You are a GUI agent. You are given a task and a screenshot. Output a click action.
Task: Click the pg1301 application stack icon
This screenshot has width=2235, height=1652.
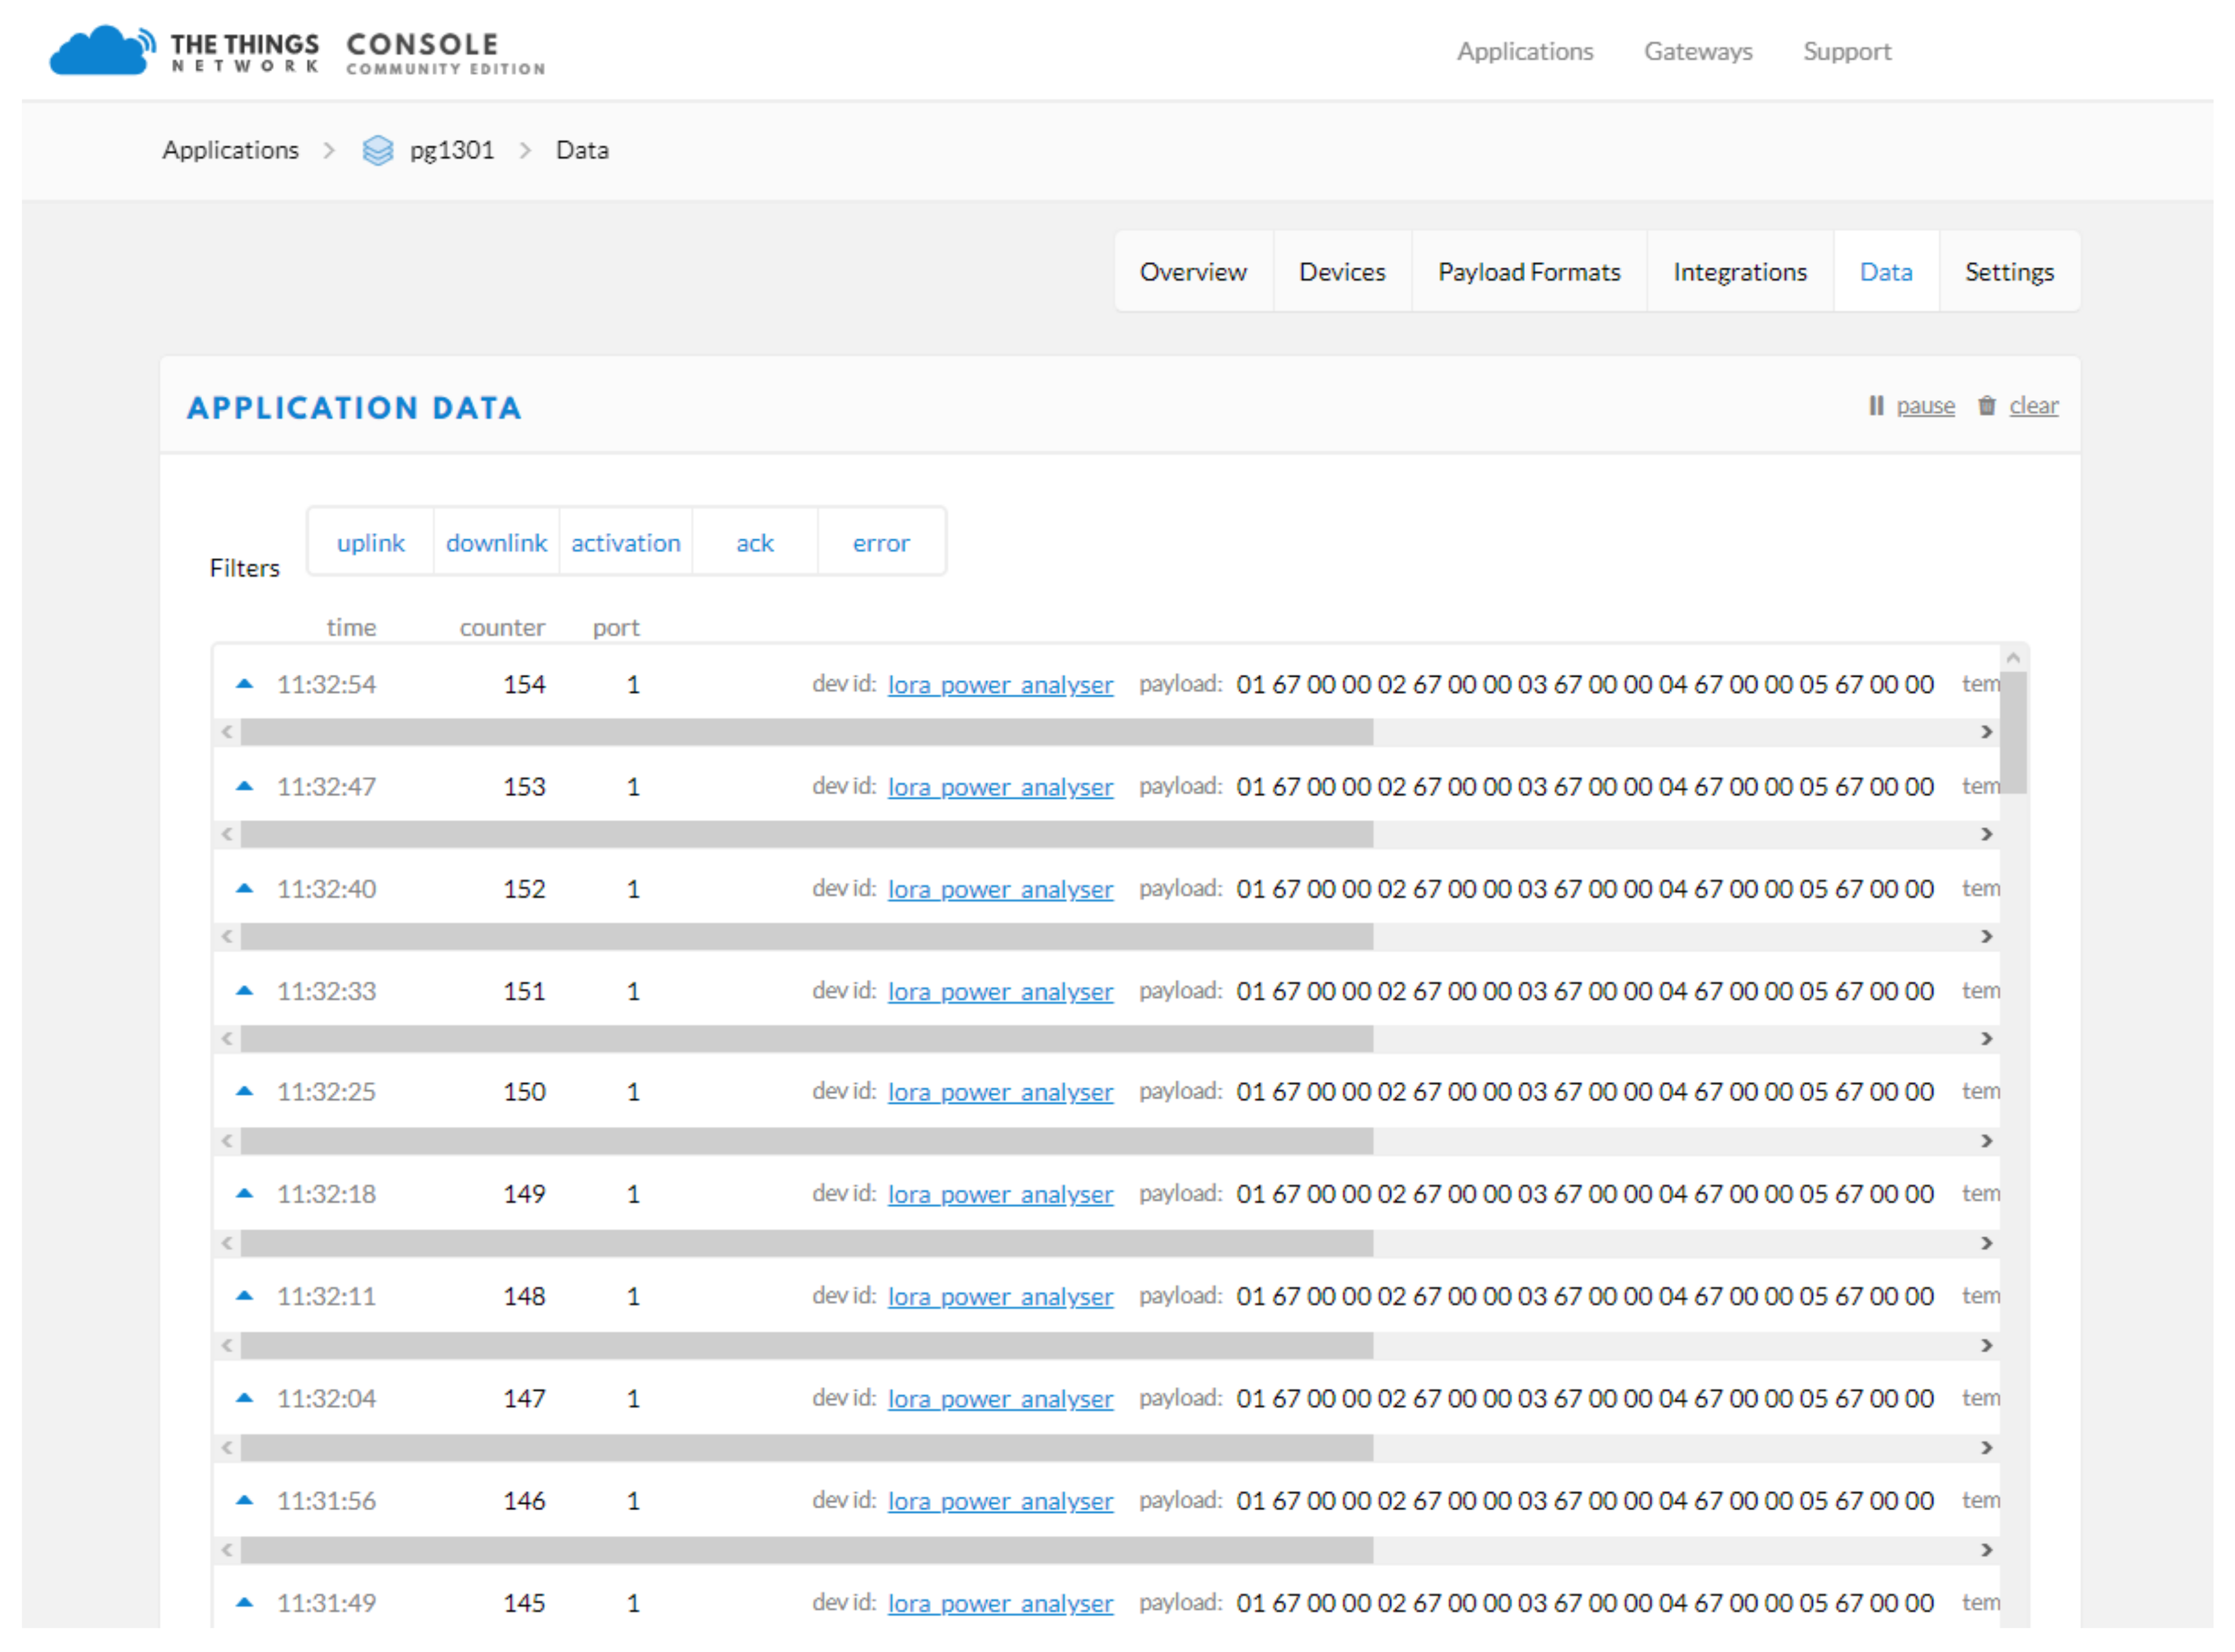[377, 150]
